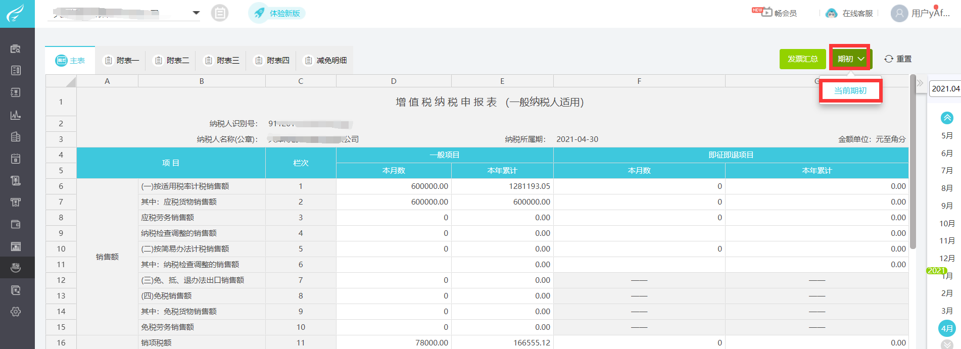Open the building icon in left sidebar
Image resolution: width=961 pixels, height=349 pixels.
pyautogui.click(x=16, y=137)
